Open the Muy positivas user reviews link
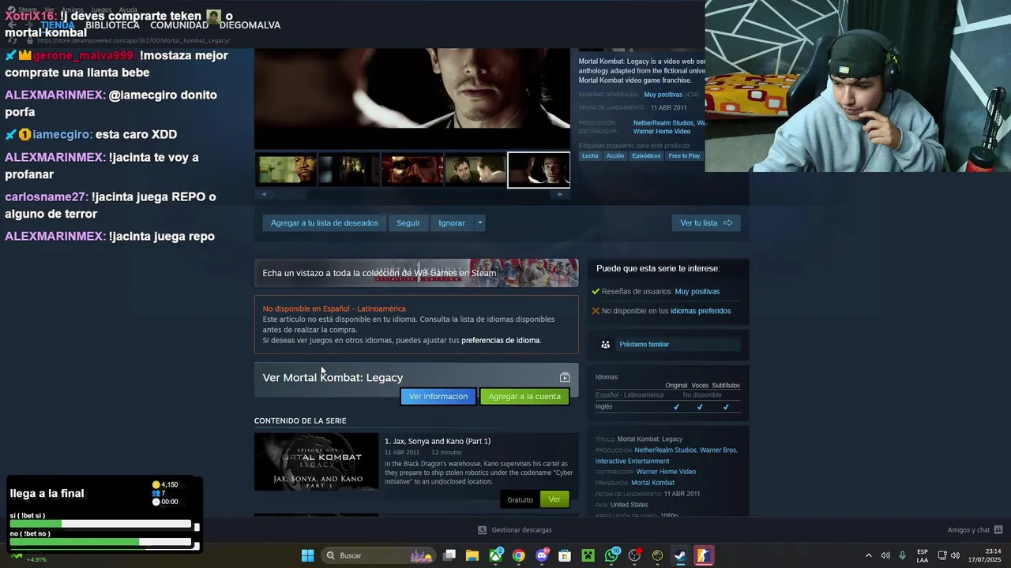The height and width of the screenshot is (568, 1011). click(x=697, y=291)
